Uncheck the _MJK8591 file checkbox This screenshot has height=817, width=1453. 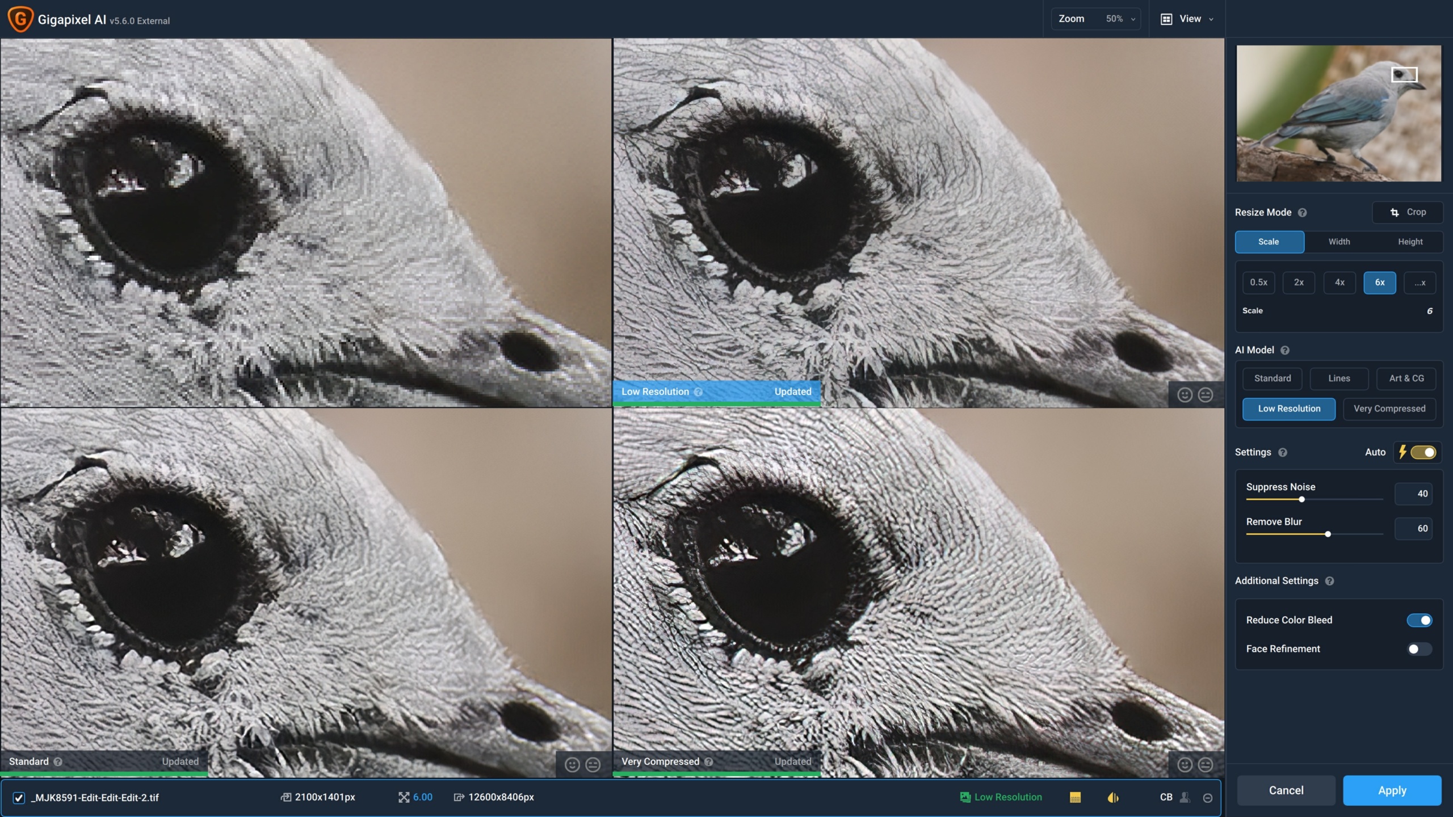(x=19, y=798)
